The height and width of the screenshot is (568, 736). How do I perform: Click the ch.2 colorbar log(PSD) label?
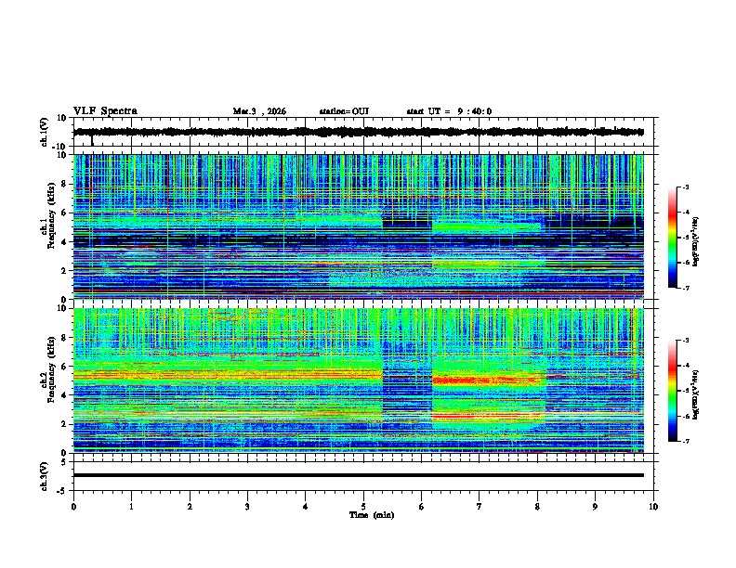point(695,395)
